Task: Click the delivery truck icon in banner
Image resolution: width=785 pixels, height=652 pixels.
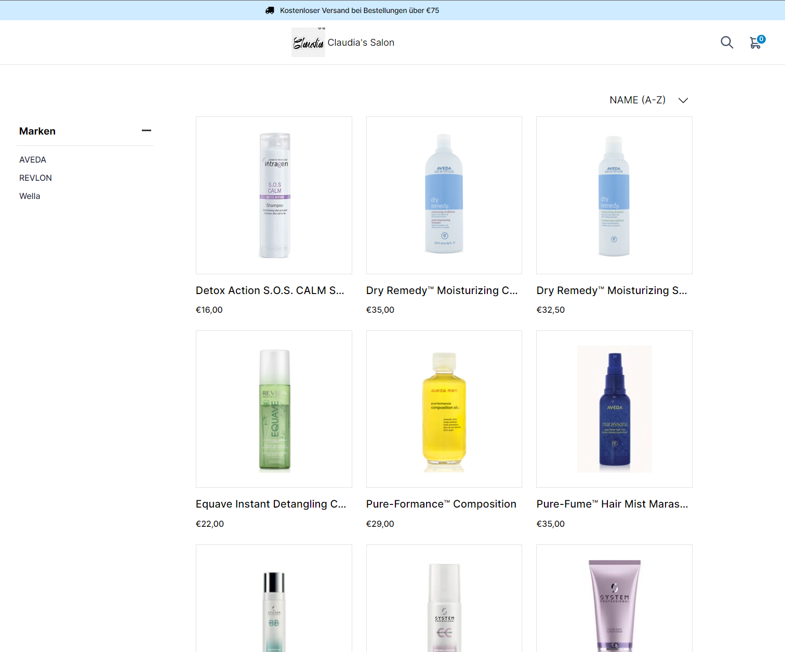Action: tap(270, 10)
